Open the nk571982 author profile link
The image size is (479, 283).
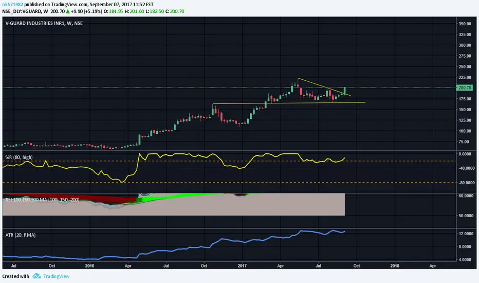pos(12,5)
